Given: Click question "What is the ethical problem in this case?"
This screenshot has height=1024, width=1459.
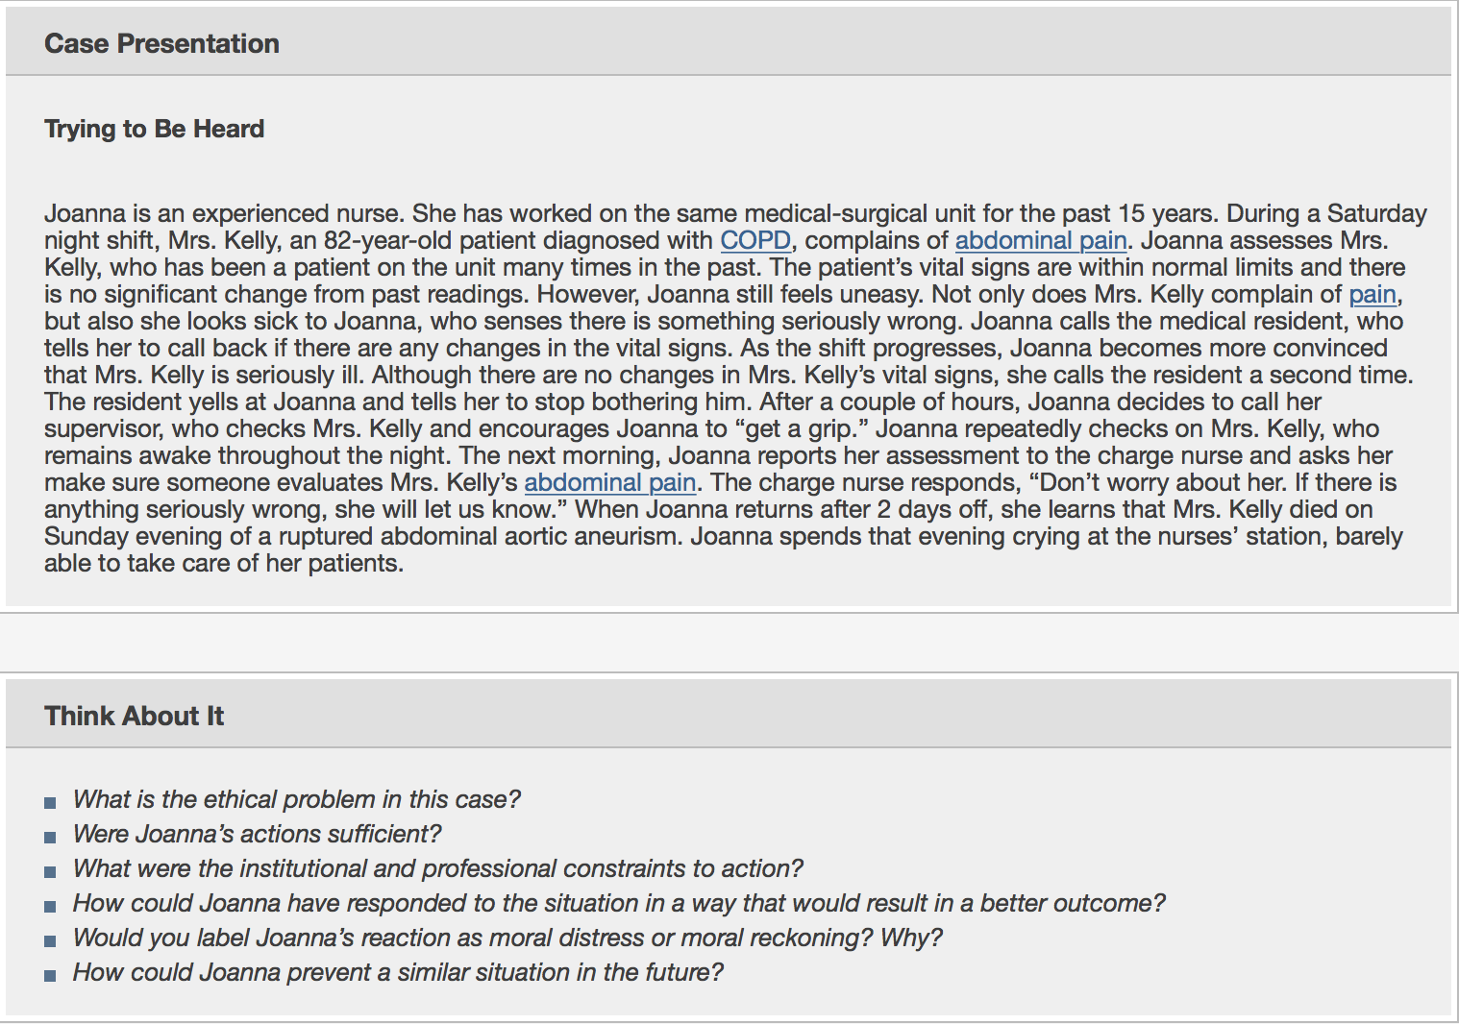Looking at the screenshot, I should (x=296, y=799).
